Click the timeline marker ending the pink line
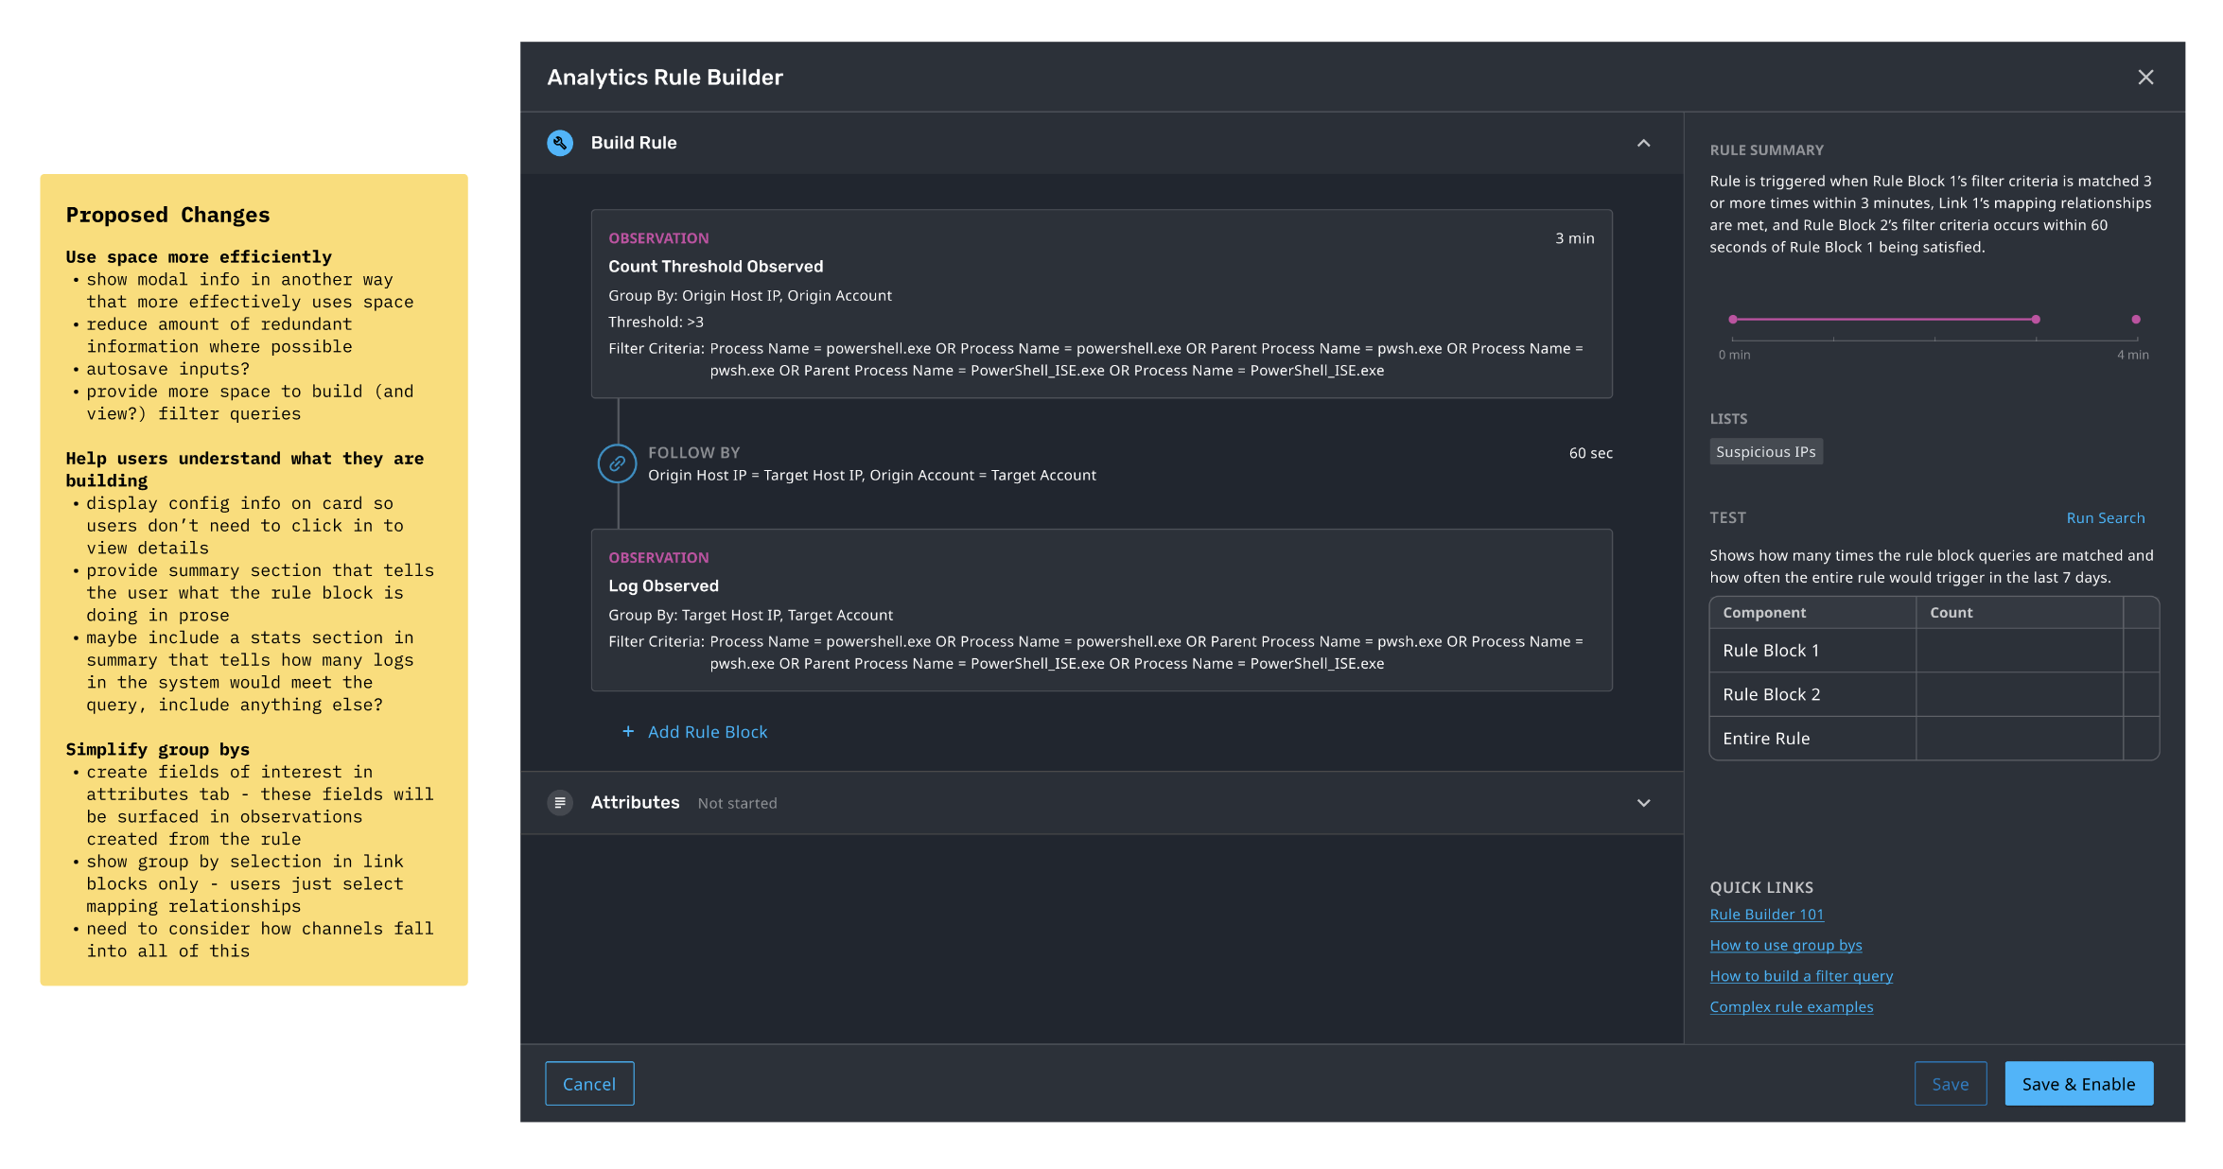 (x=2036, y=320)
